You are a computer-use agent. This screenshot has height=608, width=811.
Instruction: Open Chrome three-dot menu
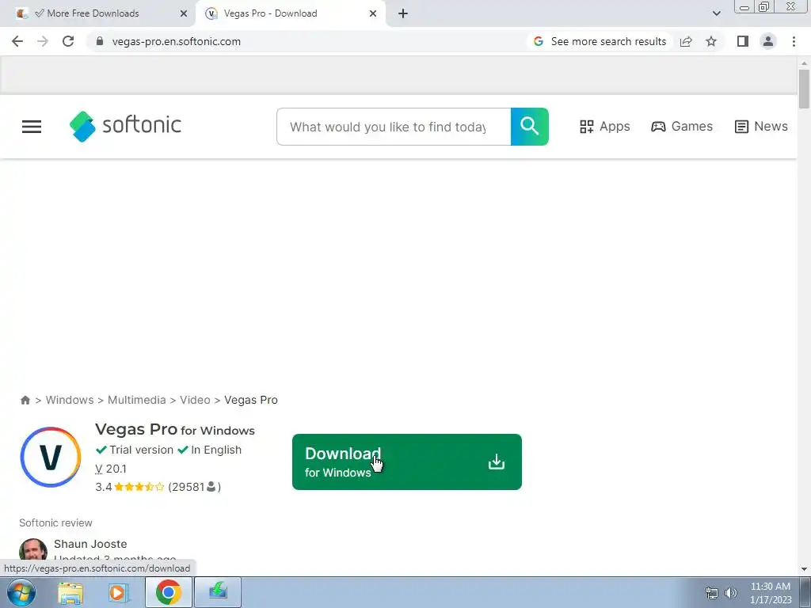click(x=794, y=41)
